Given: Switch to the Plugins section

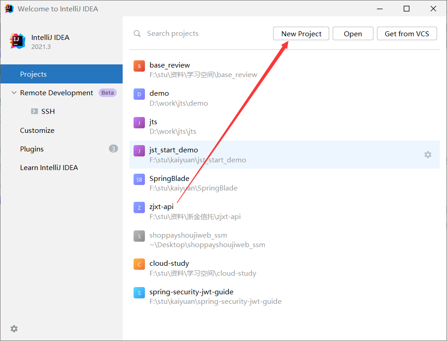Looking at the screenshot, I should 32,149.
